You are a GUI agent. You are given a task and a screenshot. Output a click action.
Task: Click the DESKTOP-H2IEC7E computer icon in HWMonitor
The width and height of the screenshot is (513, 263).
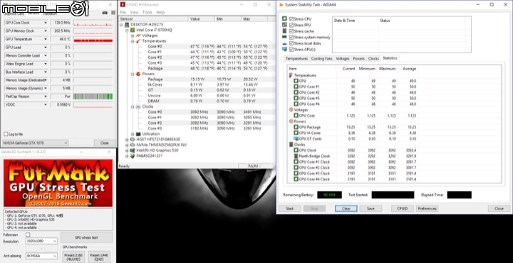pyautogui.click(x=127, y=24)
